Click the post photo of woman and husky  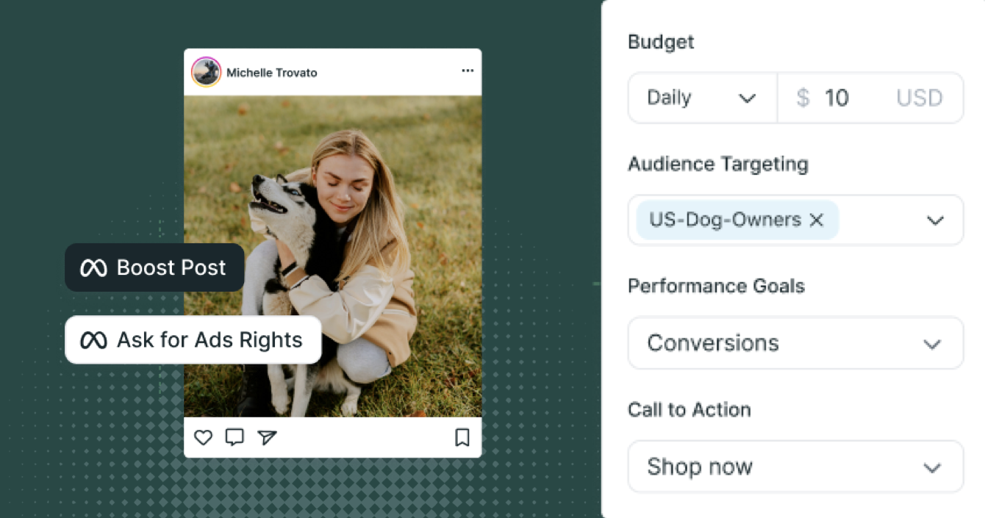[x=333, y=256]
